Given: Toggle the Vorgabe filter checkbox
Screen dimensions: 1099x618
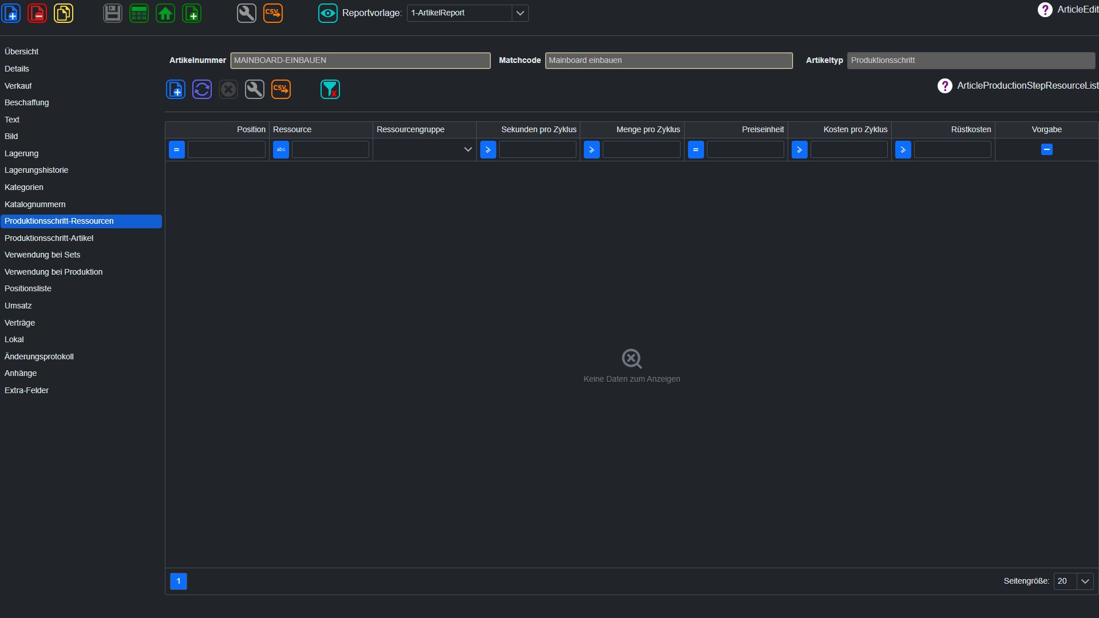Looking at the screenshot, I should 1047,149.
